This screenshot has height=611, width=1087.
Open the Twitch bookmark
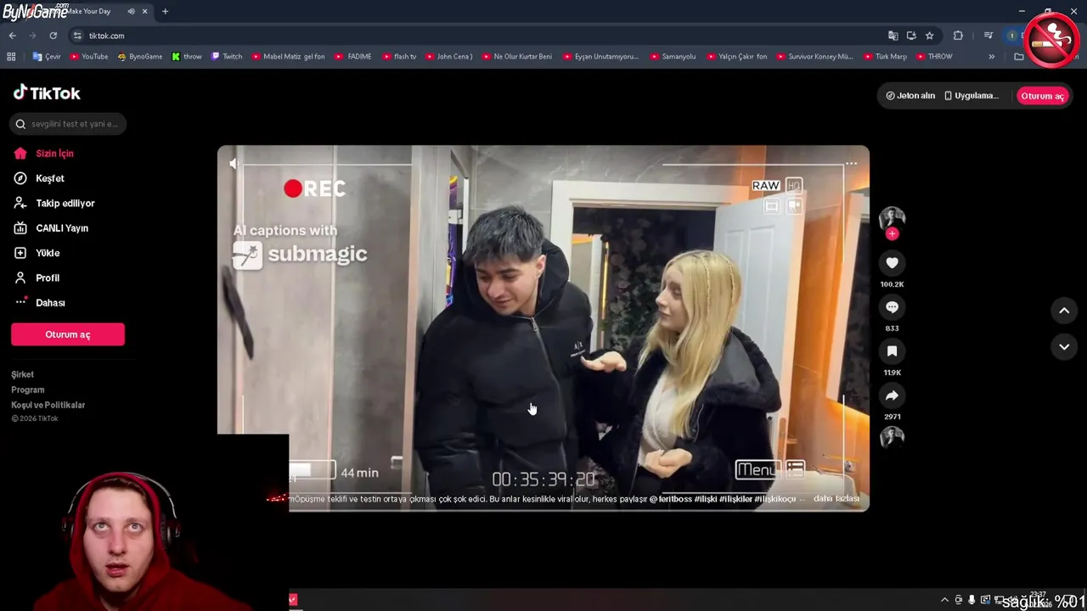pyautogui.click(x=227, y=57)
